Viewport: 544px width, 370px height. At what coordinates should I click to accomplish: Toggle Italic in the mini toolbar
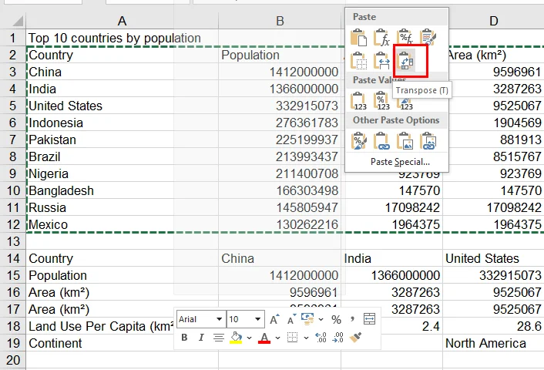click(x=201, y=338)
